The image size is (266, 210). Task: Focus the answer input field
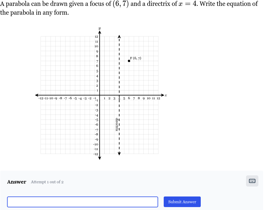83,202
